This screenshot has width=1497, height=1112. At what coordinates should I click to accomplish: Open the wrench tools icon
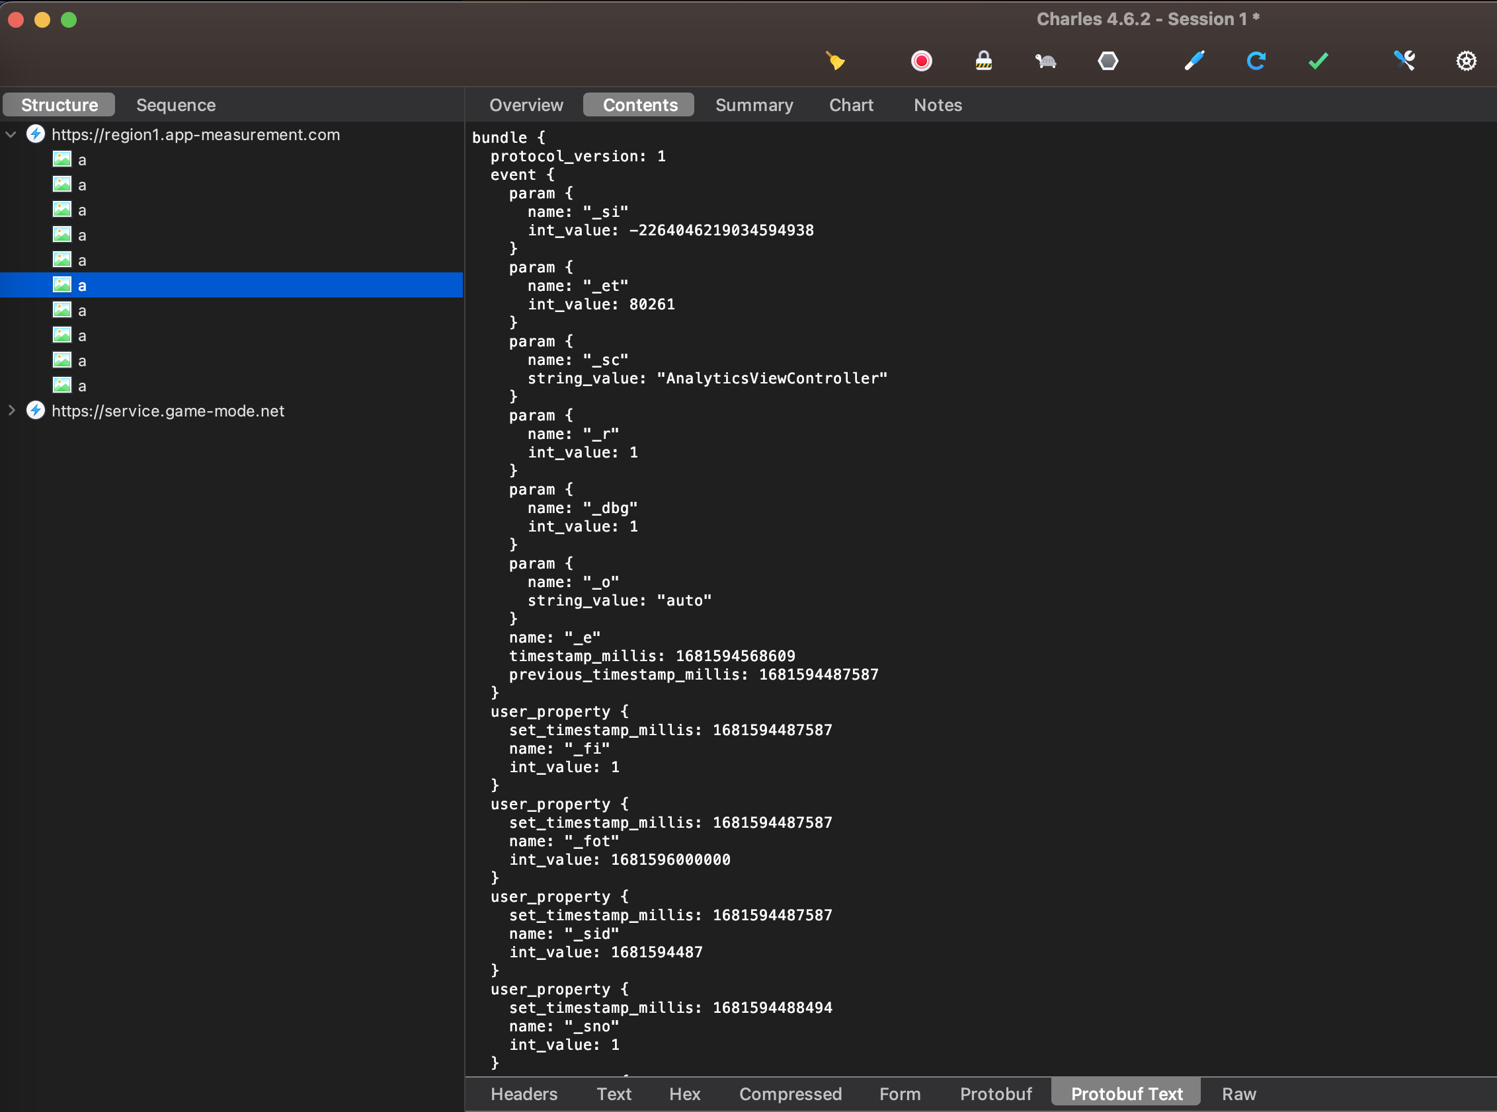[1404, 61]
